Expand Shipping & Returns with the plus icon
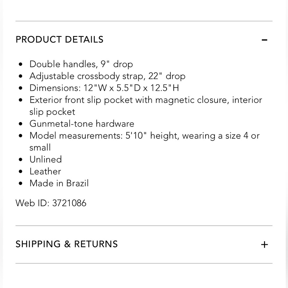The image size is (288, 288). 264,245
